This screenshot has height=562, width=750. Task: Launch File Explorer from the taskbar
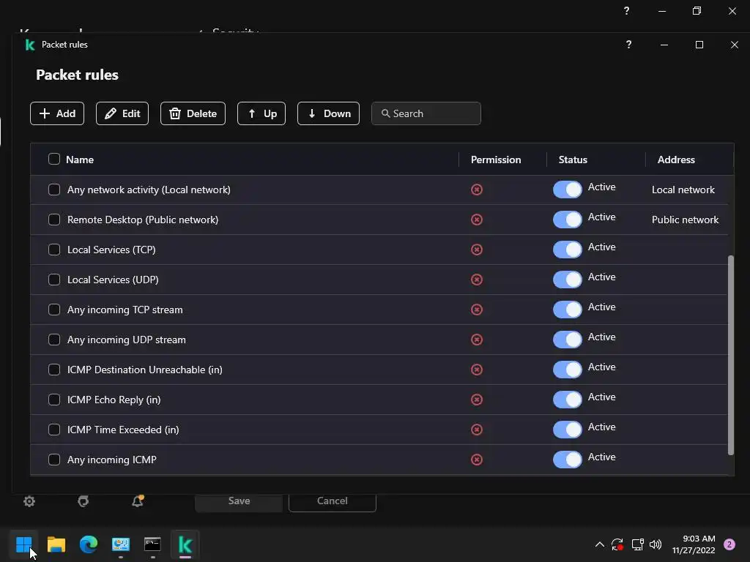coord(56,544)
